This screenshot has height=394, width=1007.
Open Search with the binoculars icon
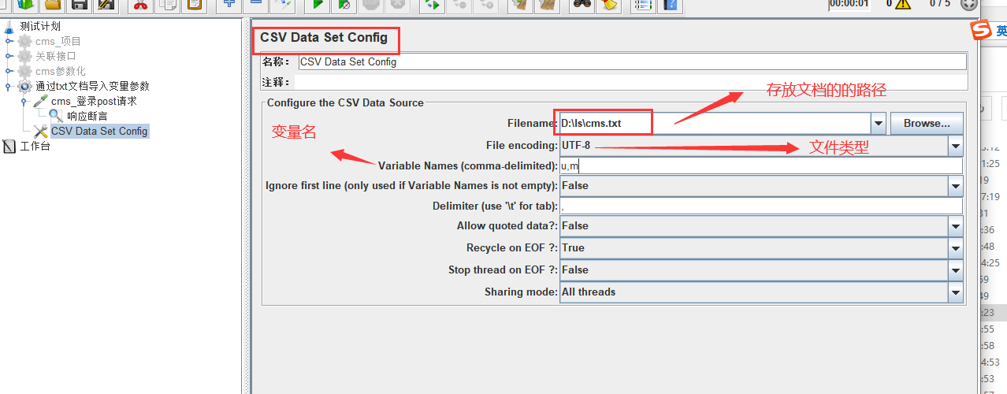tap(582, 5)
